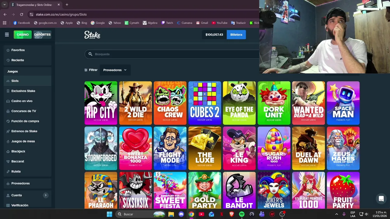390x219 pixels.
Task: Open the live chat support bubble
Action: click(381, 199)
